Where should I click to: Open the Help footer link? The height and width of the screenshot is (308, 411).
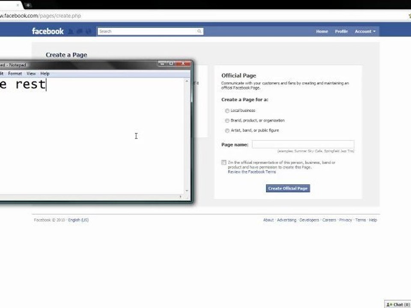point(373,220)
